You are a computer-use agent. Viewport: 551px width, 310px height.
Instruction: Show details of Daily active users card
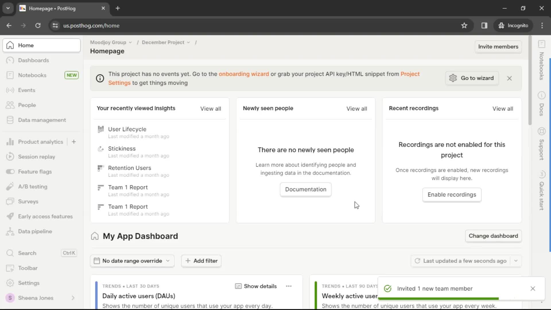click(x=256, y=286)
